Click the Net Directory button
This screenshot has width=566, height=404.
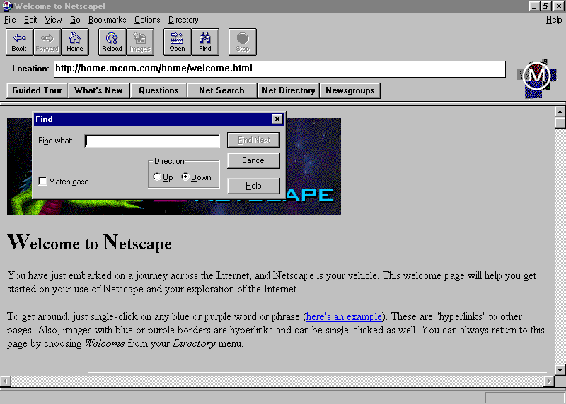[x=289, y=90]
